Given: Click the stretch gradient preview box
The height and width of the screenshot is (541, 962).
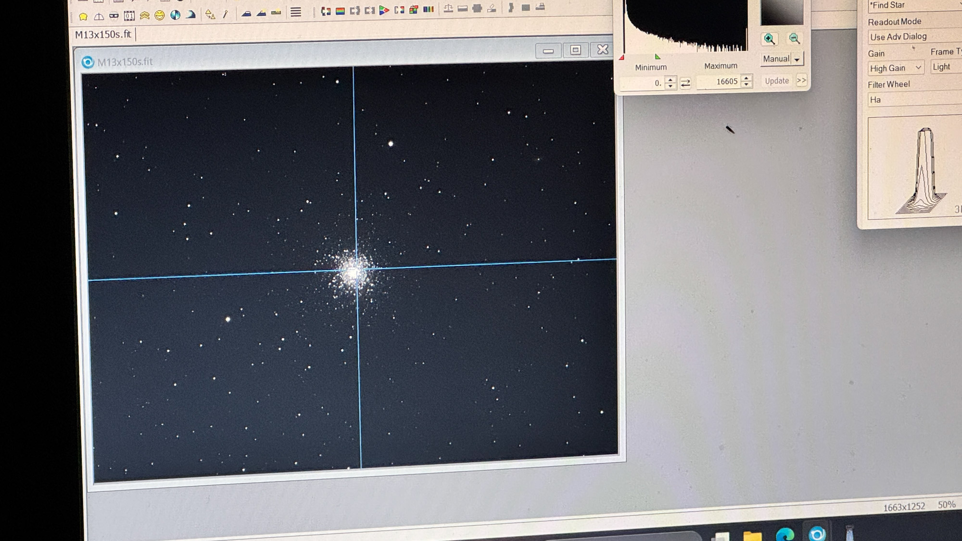Looking at the screenshot, I should click(x=782, y=12).
